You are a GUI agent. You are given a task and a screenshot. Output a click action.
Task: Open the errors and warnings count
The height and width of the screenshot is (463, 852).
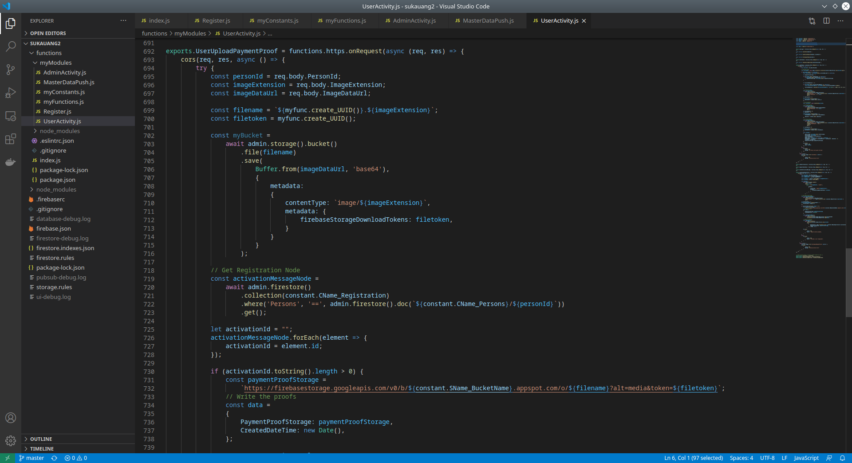pos(76,458)
